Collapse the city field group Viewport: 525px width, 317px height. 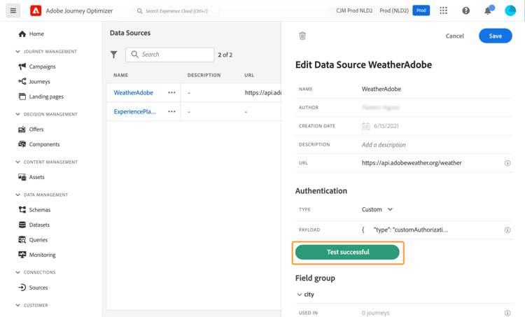pos(300,295)
